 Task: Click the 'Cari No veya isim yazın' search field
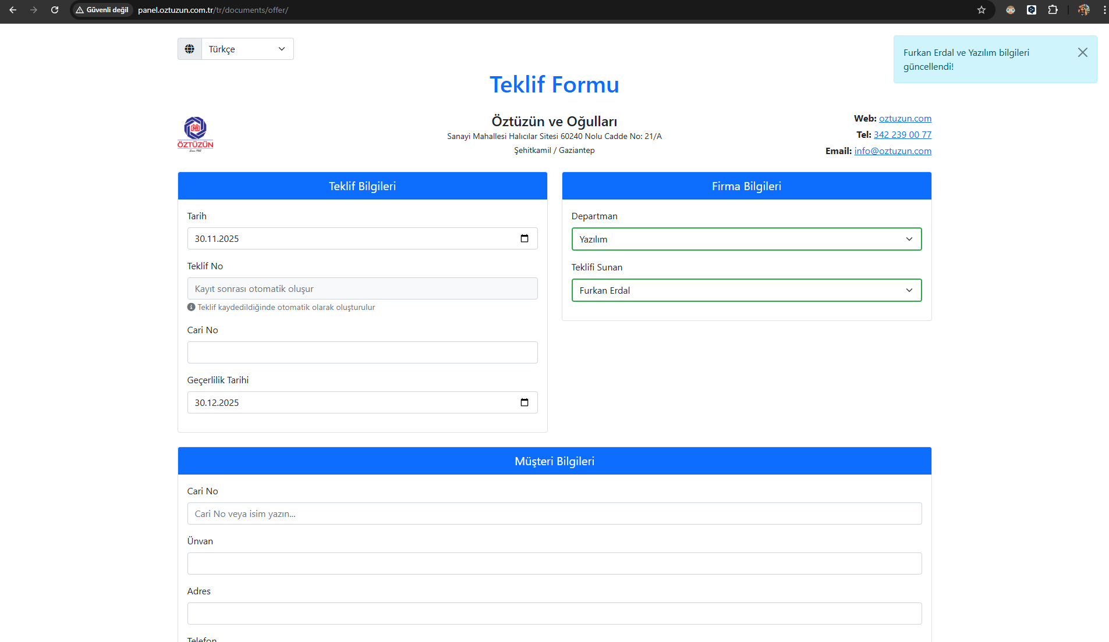554,513
